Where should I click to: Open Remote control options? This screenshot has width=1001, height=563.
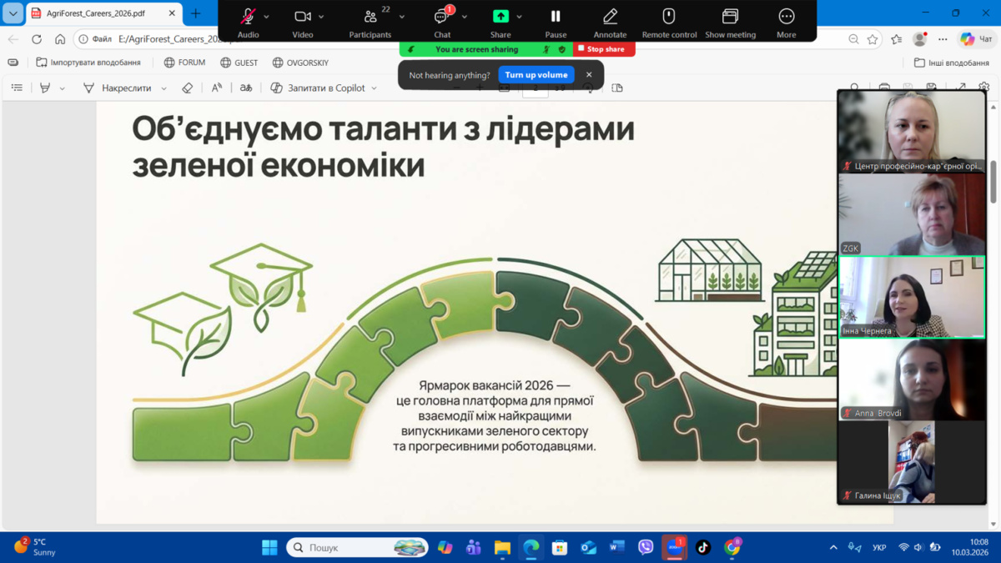(x=668, y=17)
